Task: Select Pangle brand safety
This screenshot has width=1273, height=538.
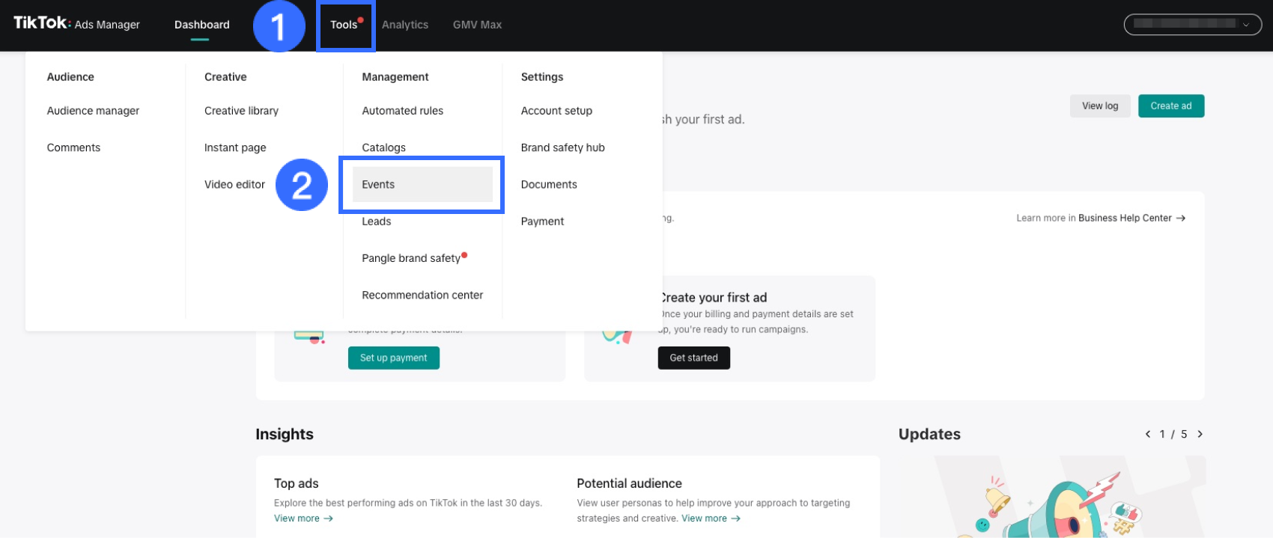Action: coord(411,258)
